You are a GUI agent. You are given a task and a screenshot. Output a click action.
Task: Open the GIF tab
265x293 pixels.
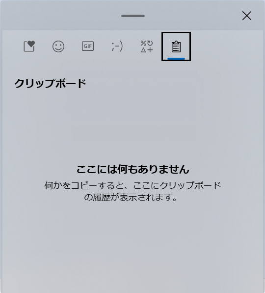click(88, 46)
